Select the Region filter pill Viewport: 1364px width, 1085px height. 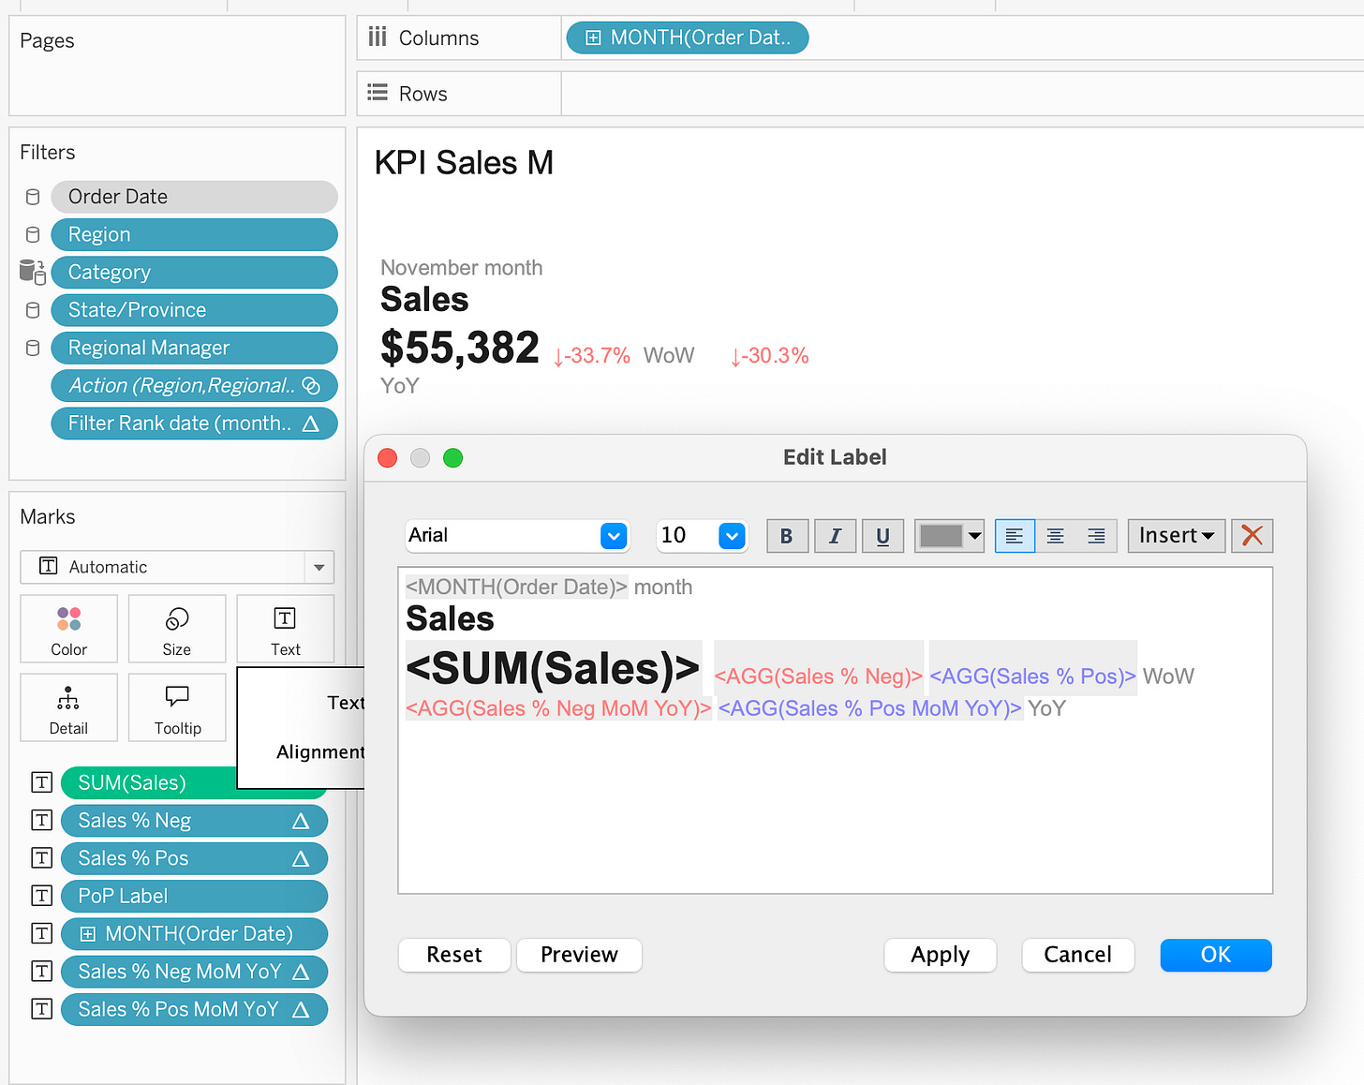[194, 234]
